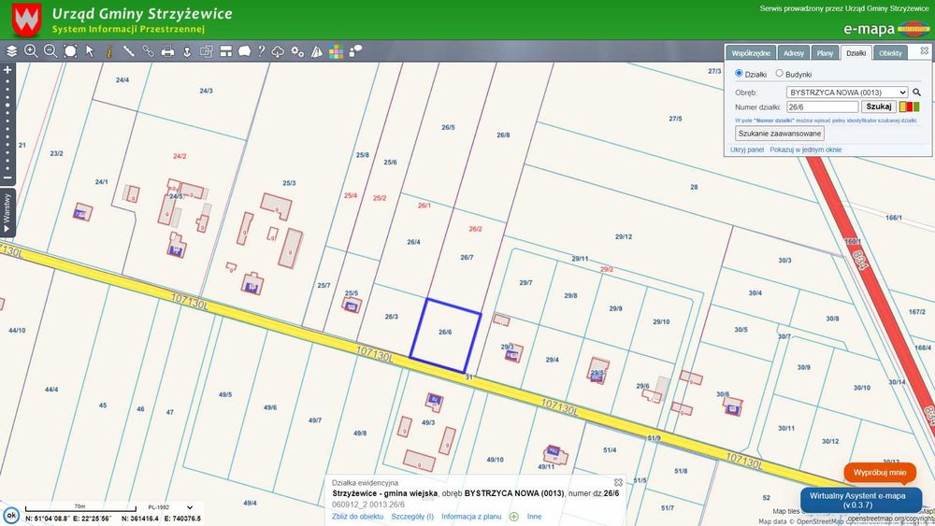The width and height of the screenshot is (935, 526).
Task: Click the Inne link in popup
Action: pyautogui.click(x=534, y=517)
